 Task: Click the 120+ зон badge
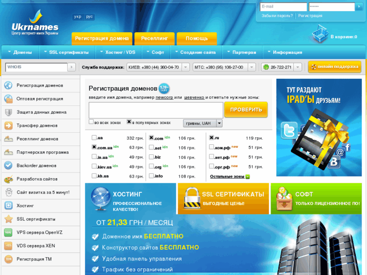[x=164, y=88]
